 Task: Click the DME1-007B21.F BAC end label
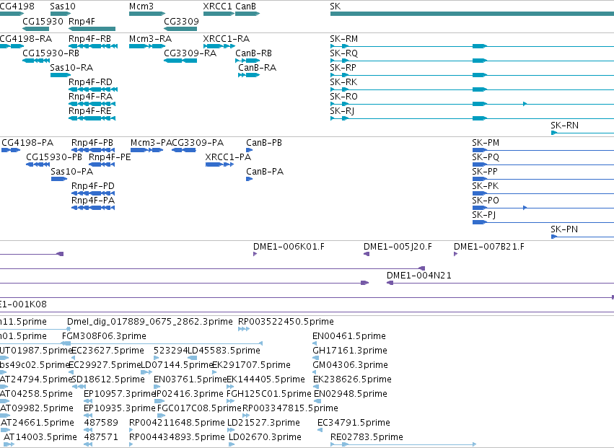[x=489, y=247]
